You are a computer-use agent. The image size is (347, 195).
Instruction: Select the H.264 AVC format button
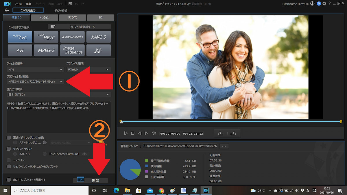[20, 37]
